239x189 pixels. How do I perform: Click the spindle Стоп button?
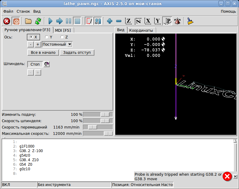(35, 64)
